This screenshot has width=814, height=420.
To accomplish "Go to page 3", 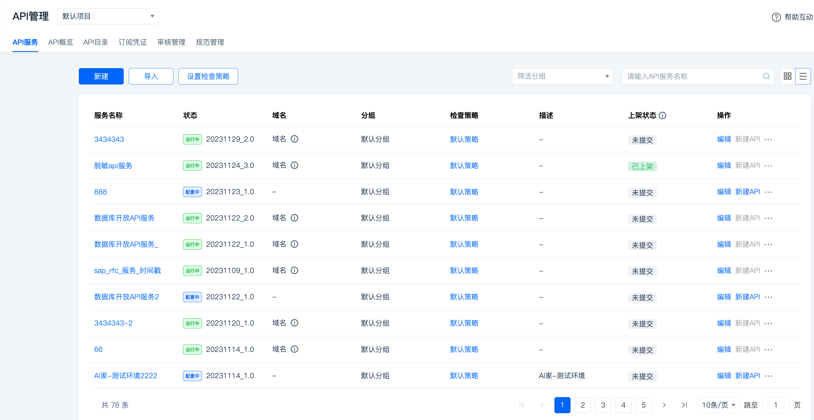I will click(x=603, y=405).
